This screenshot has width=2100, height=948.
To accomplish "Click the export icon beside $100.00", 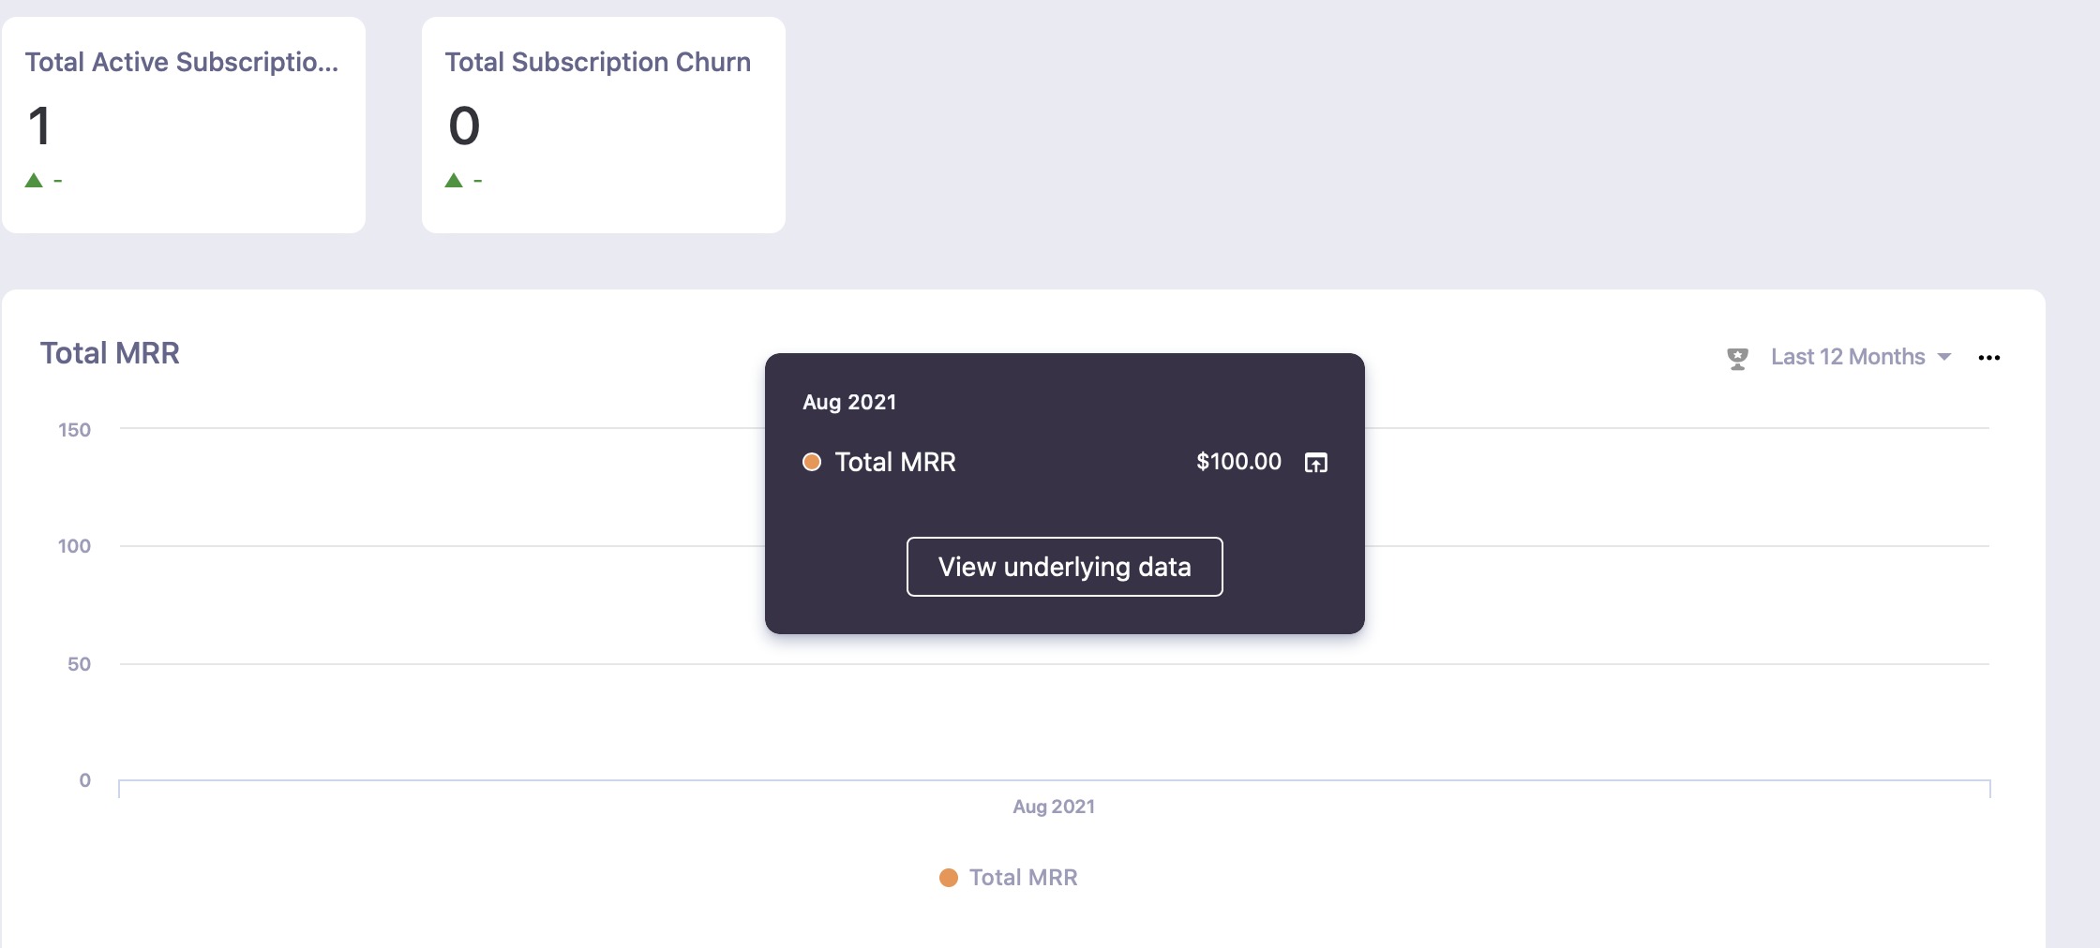I will [1315, 463].
